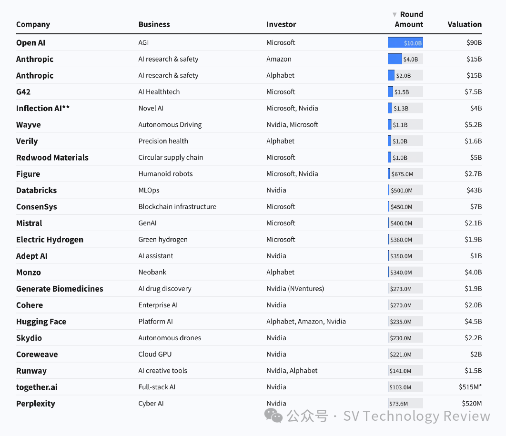The width and height of the screenshot is (506, 436).
Task: Select the Neobank business cell
Action: click(152, 273)
